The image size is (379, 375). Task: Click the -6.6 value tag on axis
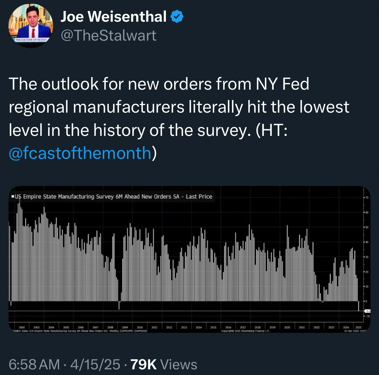coord(367,311)
